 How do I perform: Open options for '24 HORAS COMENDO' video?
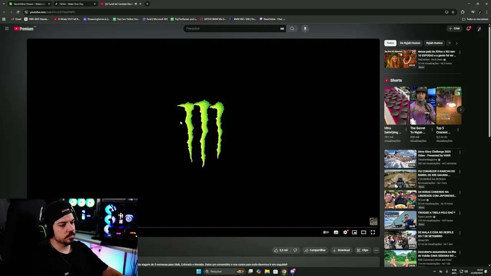[460, 192]
